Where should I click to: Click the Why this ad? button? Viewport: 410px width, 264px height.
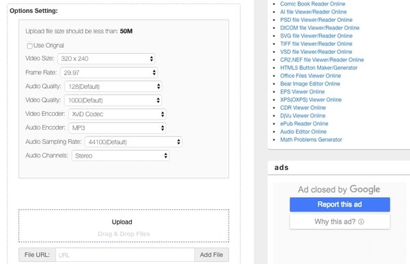[x=340, y=222]
